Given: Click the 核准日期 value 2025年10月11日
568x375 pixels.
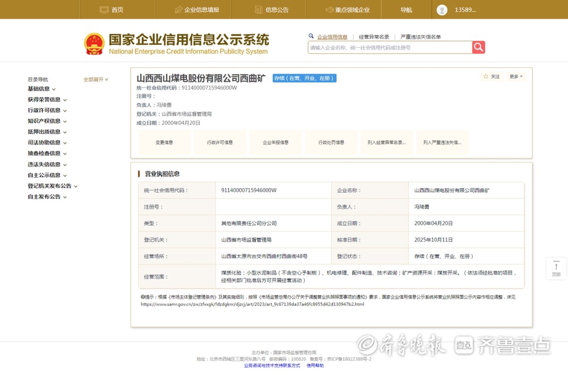Looking at the screenshot, I should pos(433,239).
